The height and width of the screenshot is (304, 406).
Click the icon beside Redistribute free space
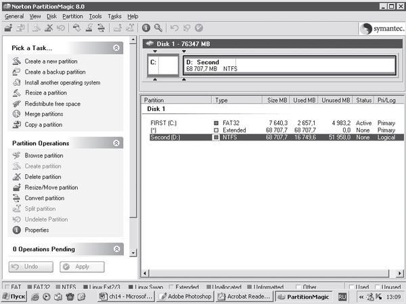coord(18,104)
